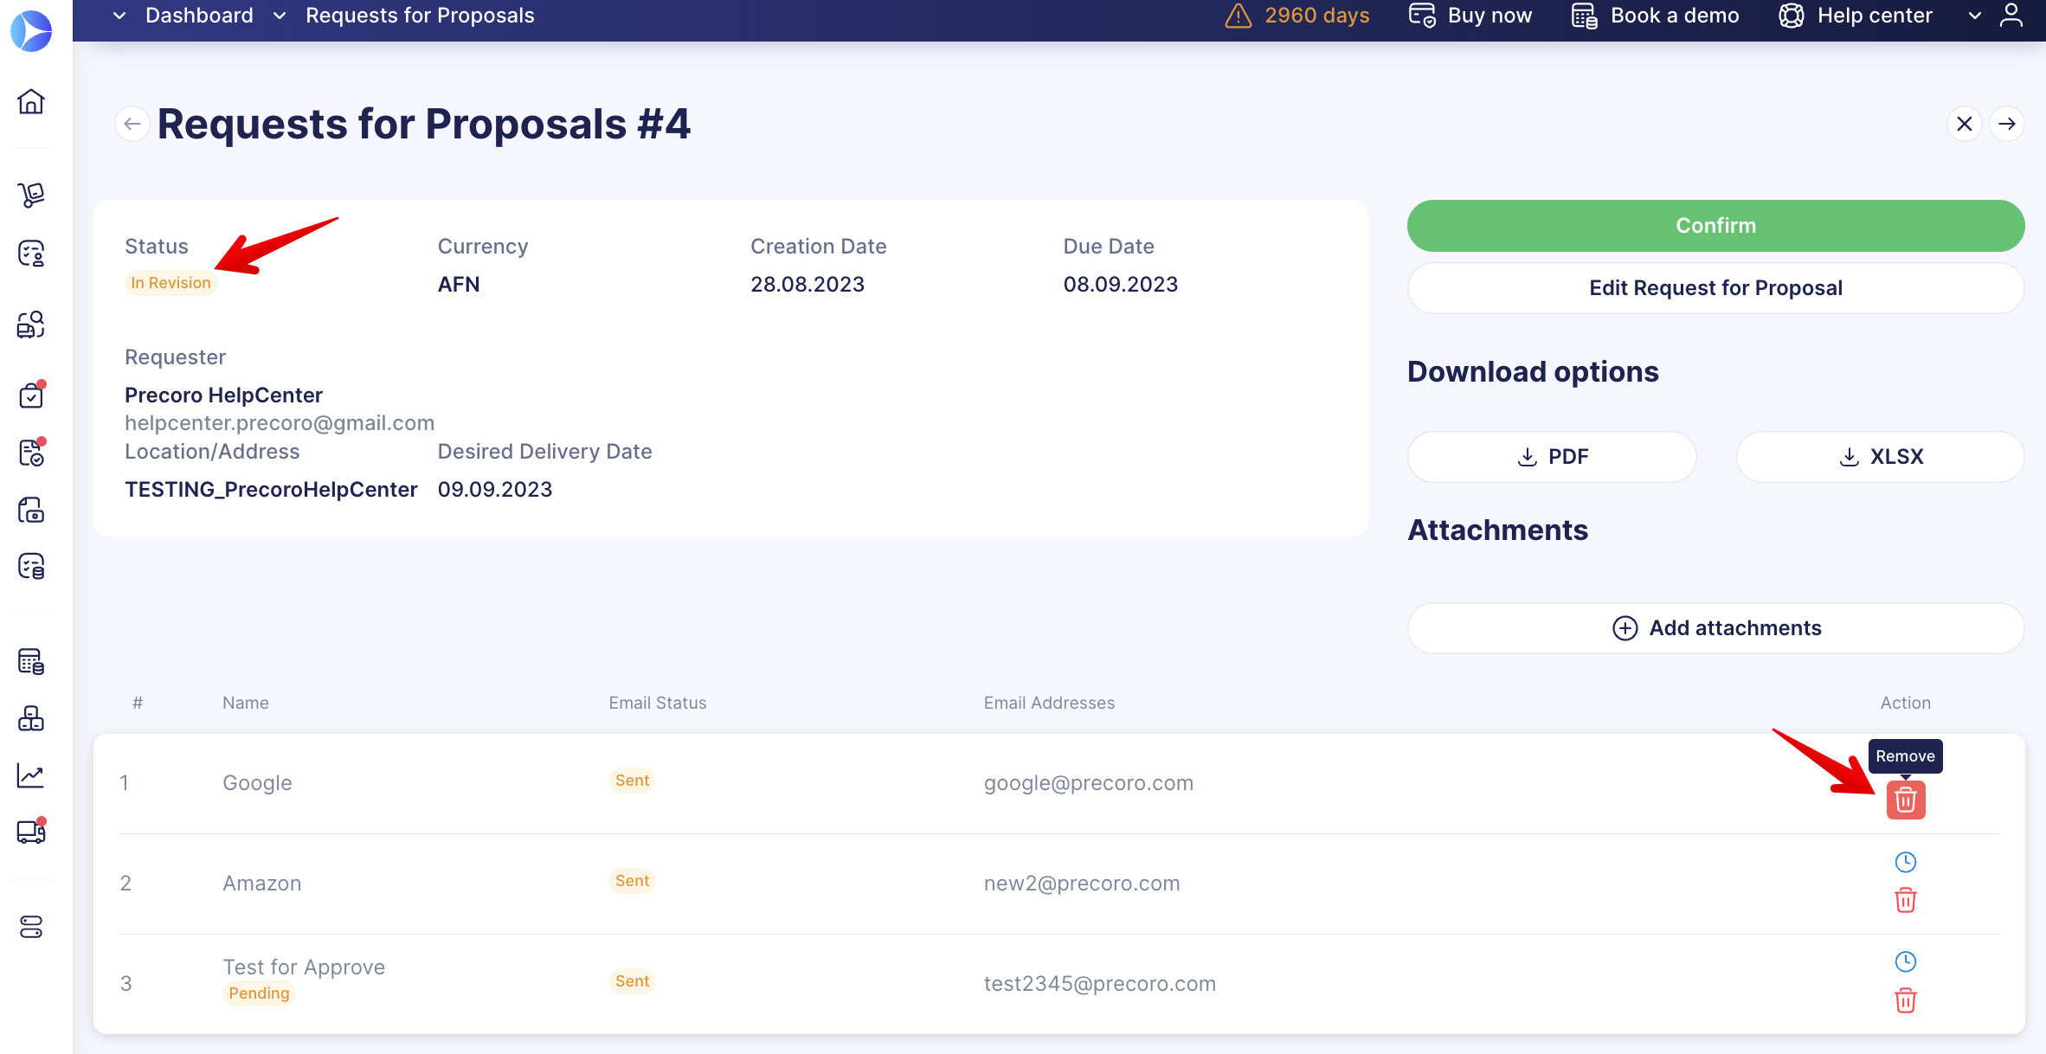Open the checklist with coins sidebar icon
2046x1054 pixels.
(x=31, y=567)
